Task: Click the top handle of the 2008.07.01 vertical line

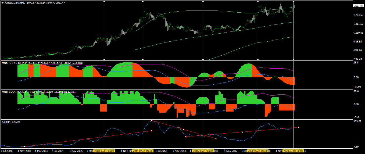Action: [104, 1]
